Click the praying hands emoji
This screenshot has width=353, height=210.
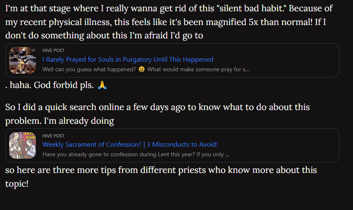coord(102,85)
